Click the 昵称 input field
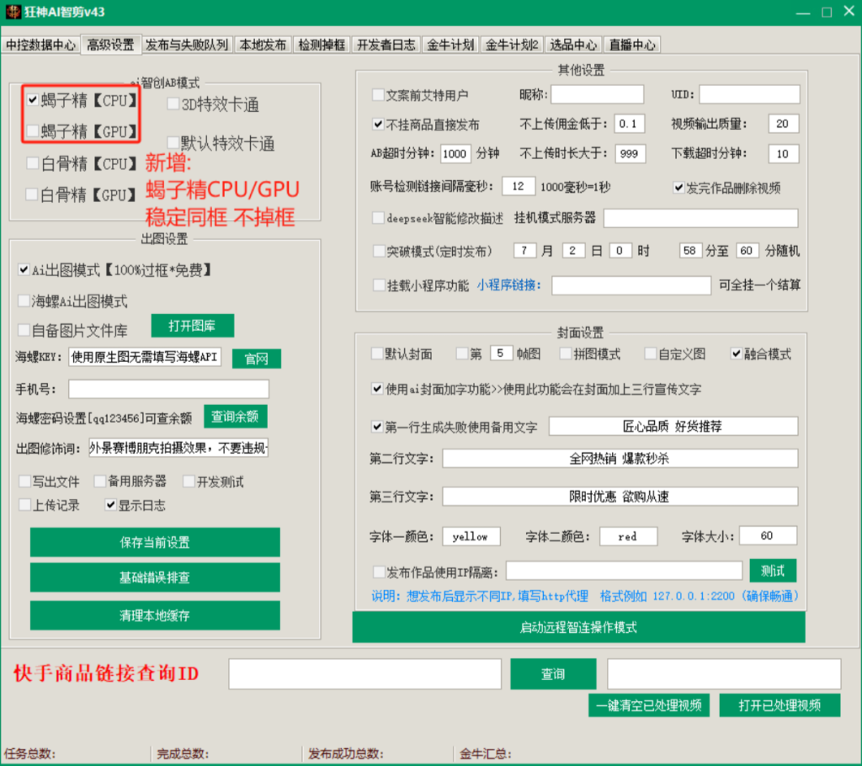The width and height of the screenshot is (862, 766). click(597, 94)
